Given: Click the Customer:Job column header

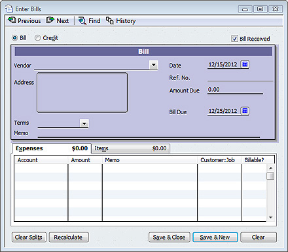Looking at the screenshot, I should (x=220, y=160).
